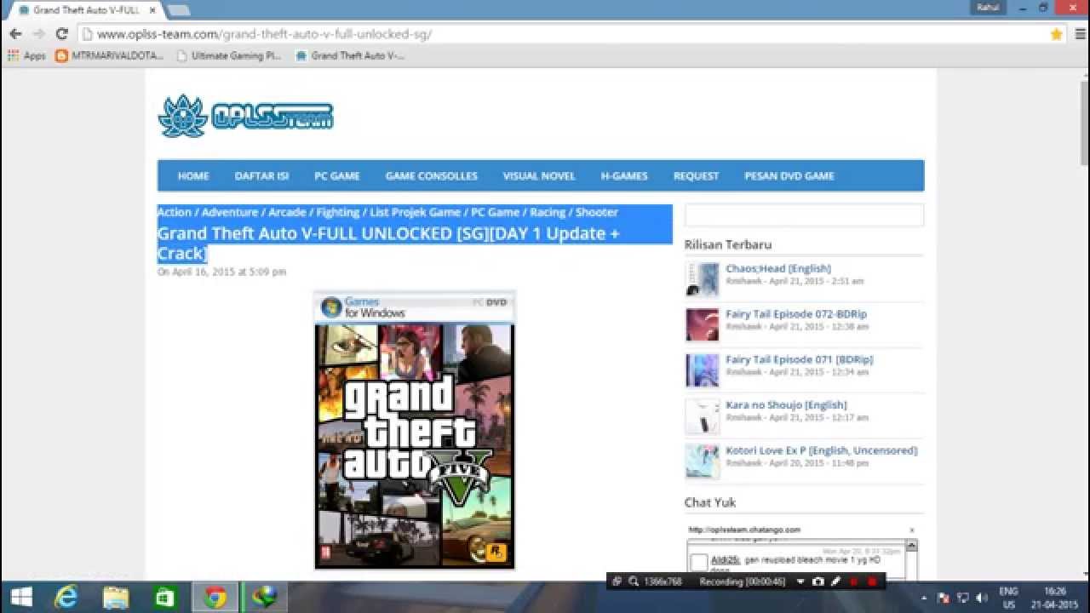Close the Grand Theft Auto V-FULL tab
The image size is (1090, 613).
(152, 10)
